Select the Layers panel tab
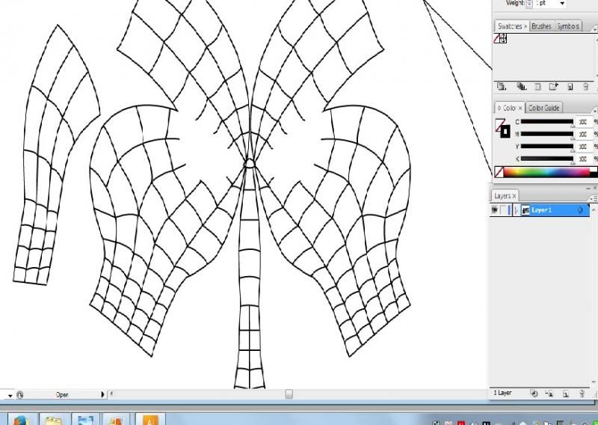 [x=505, y=196]
